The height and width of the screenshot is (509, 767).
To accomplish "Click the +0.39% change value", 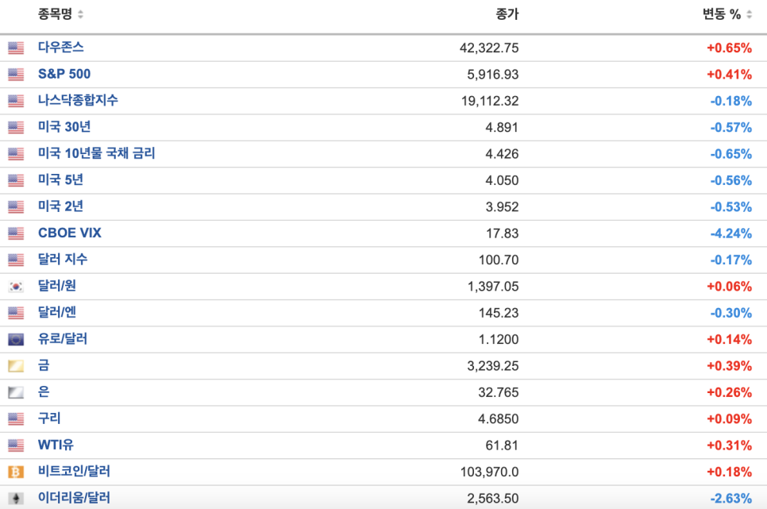I will tap(730, 365).
